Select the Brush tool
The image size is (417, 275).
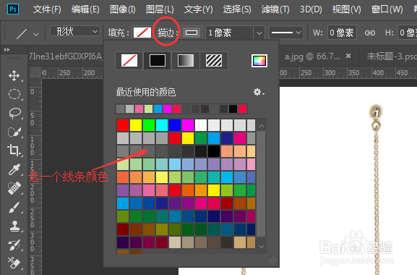(14, 207)
